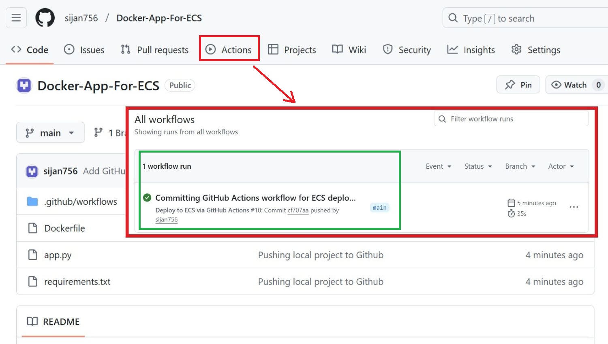Pin the Docker-App-For-ECS repository
Image resolution: width=608 pixels, height=344 pixels.
[518, 85]
